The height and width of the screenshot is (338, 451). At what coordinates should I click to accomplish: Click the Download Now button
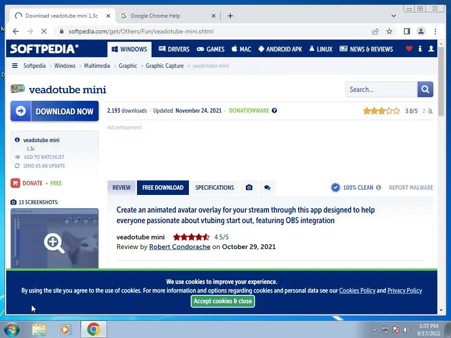(x=55, y=111)
